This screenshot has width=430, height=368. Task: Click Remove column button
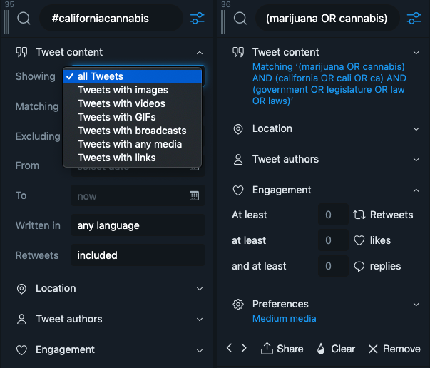pos(394,349)
